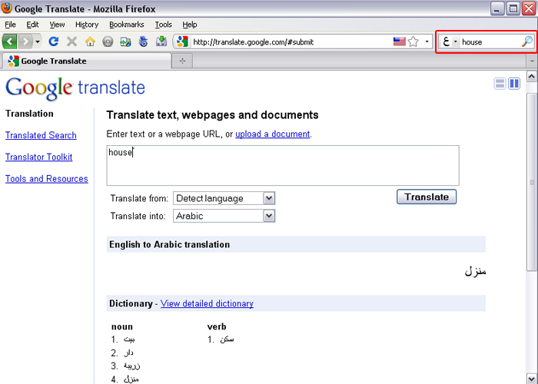Click the Translate button
The width and height of the screenshot is (538, 384).
tap(427, 197)
